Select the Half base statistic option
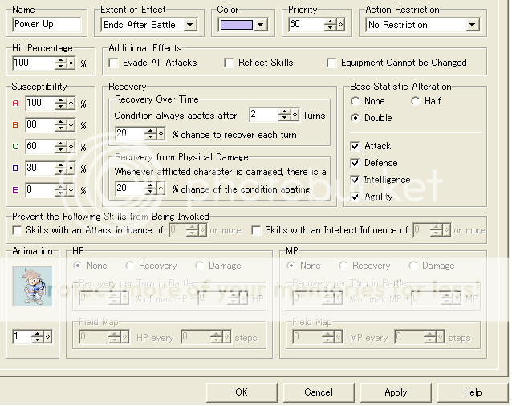This screenshot has height=406, width=512. tap(416, 101)
